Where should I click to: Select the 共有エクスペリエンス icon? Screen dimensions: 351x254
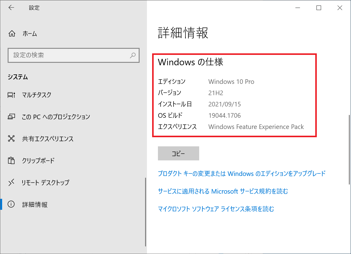tap(11, 138)
